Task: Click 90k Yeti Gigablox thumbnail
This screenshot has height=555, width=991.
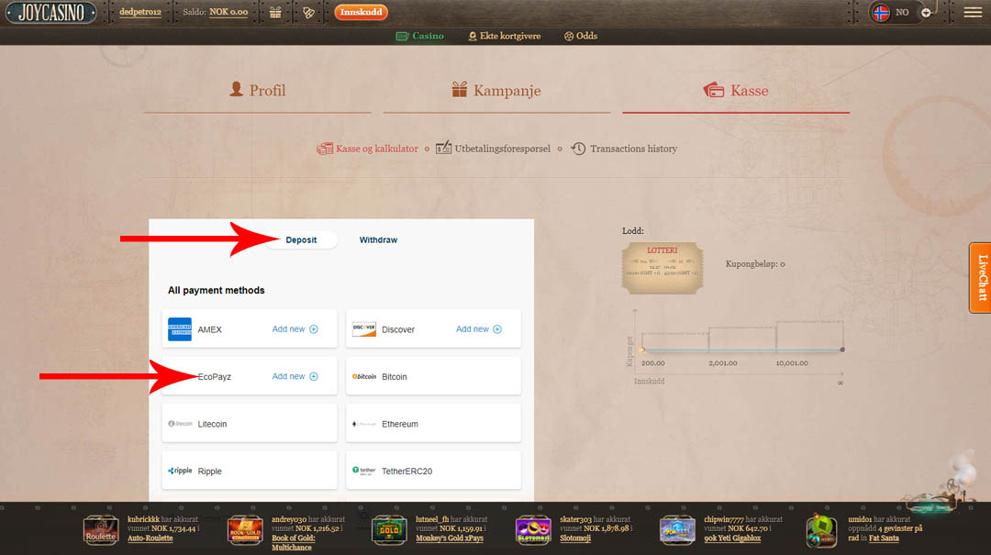Action: 677,530
